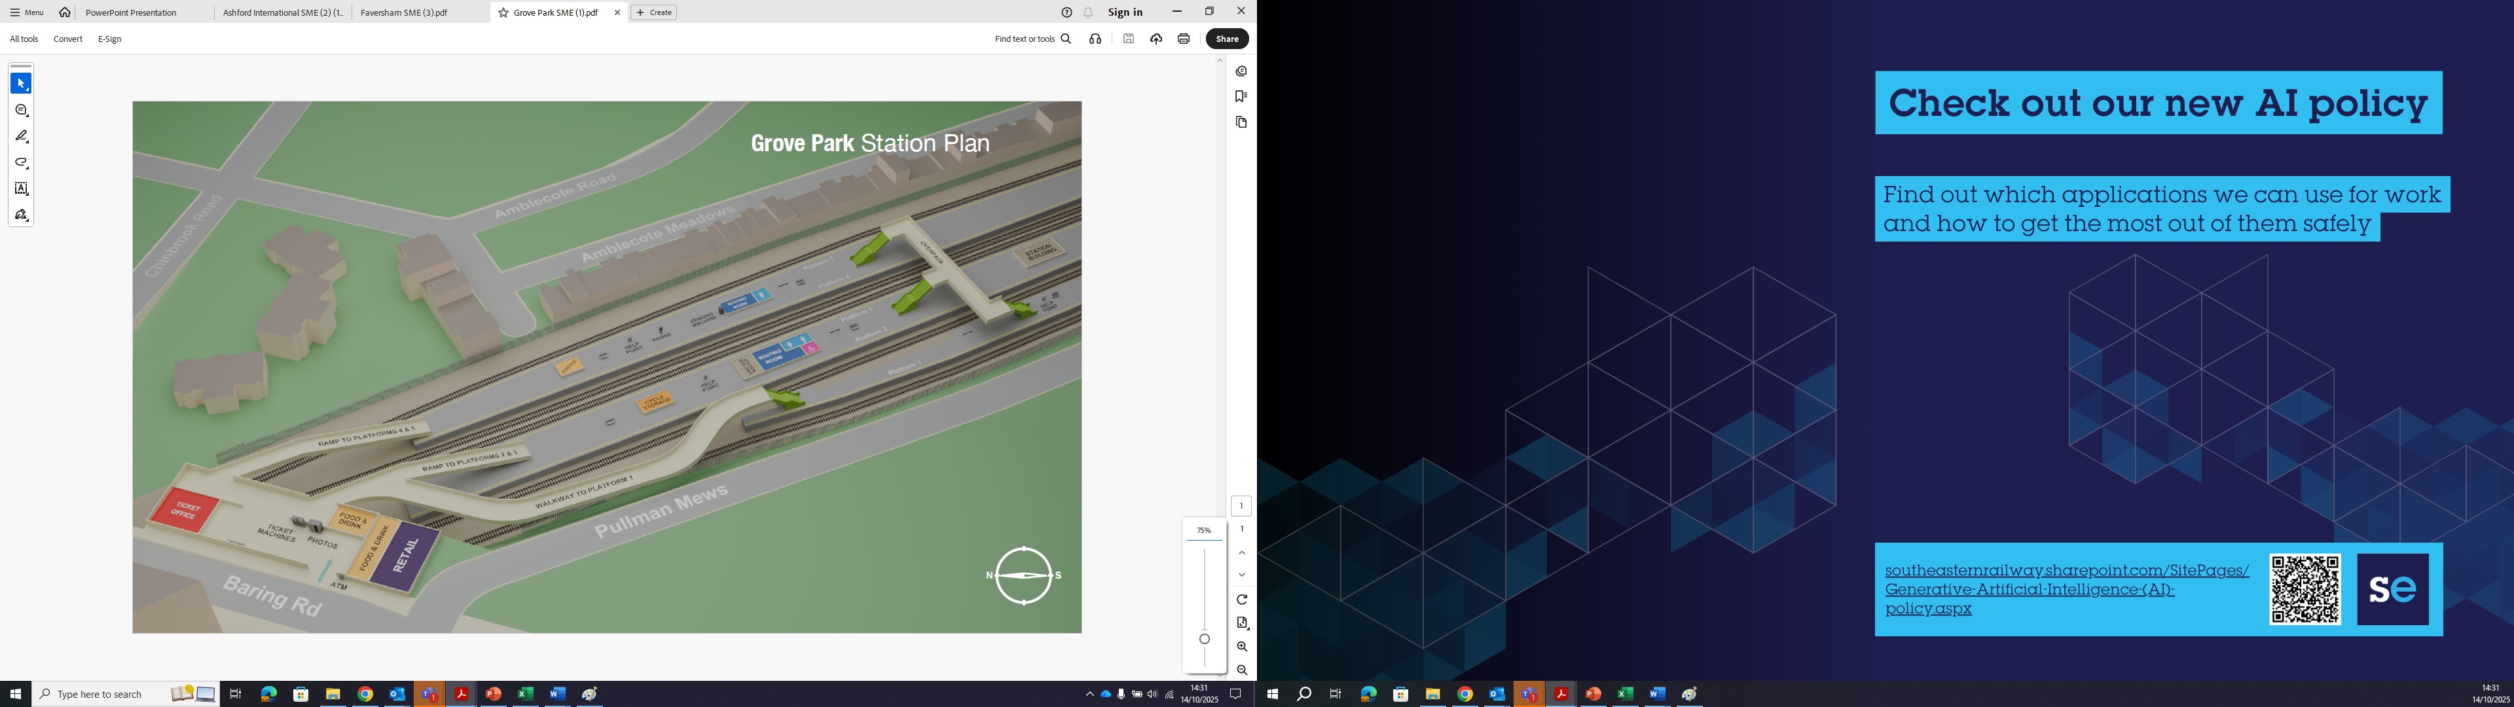The width and height of the screenshot is (2514, 707).
Task: Expand the page display options menu
Action: [1241, 623]
